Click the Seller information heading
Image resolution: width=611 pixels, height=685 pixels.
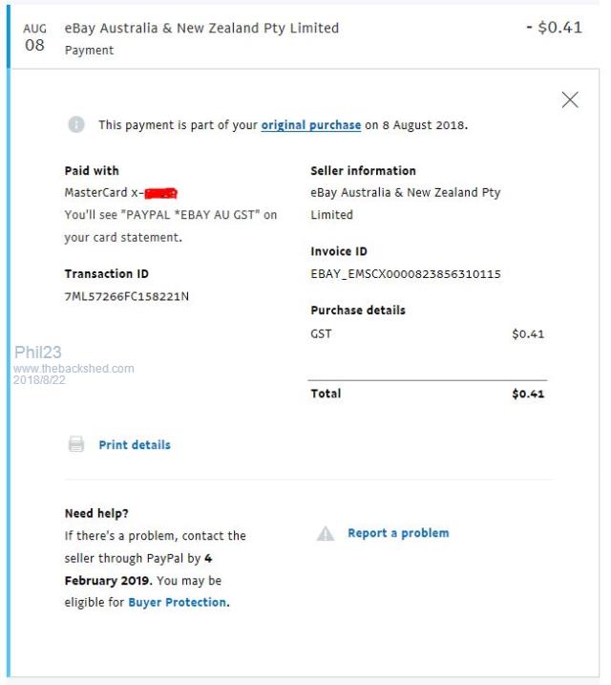point(363,171)
